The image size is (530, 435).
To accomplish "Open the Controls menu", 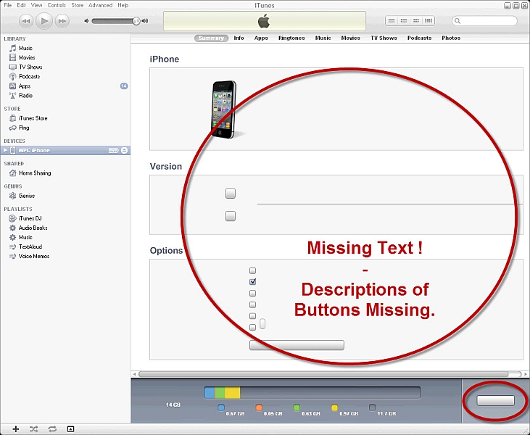I will [57, 5].
